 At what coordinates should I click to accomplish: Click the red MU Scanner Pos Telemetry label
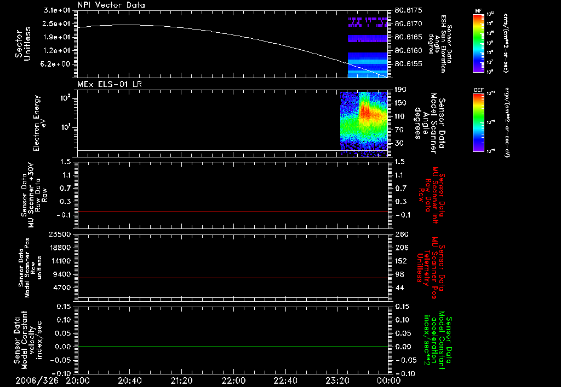point(431,268)
